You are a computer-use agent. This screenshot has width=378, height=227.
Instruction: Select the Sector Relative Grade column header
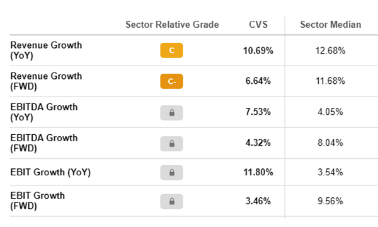click(172, 25)
